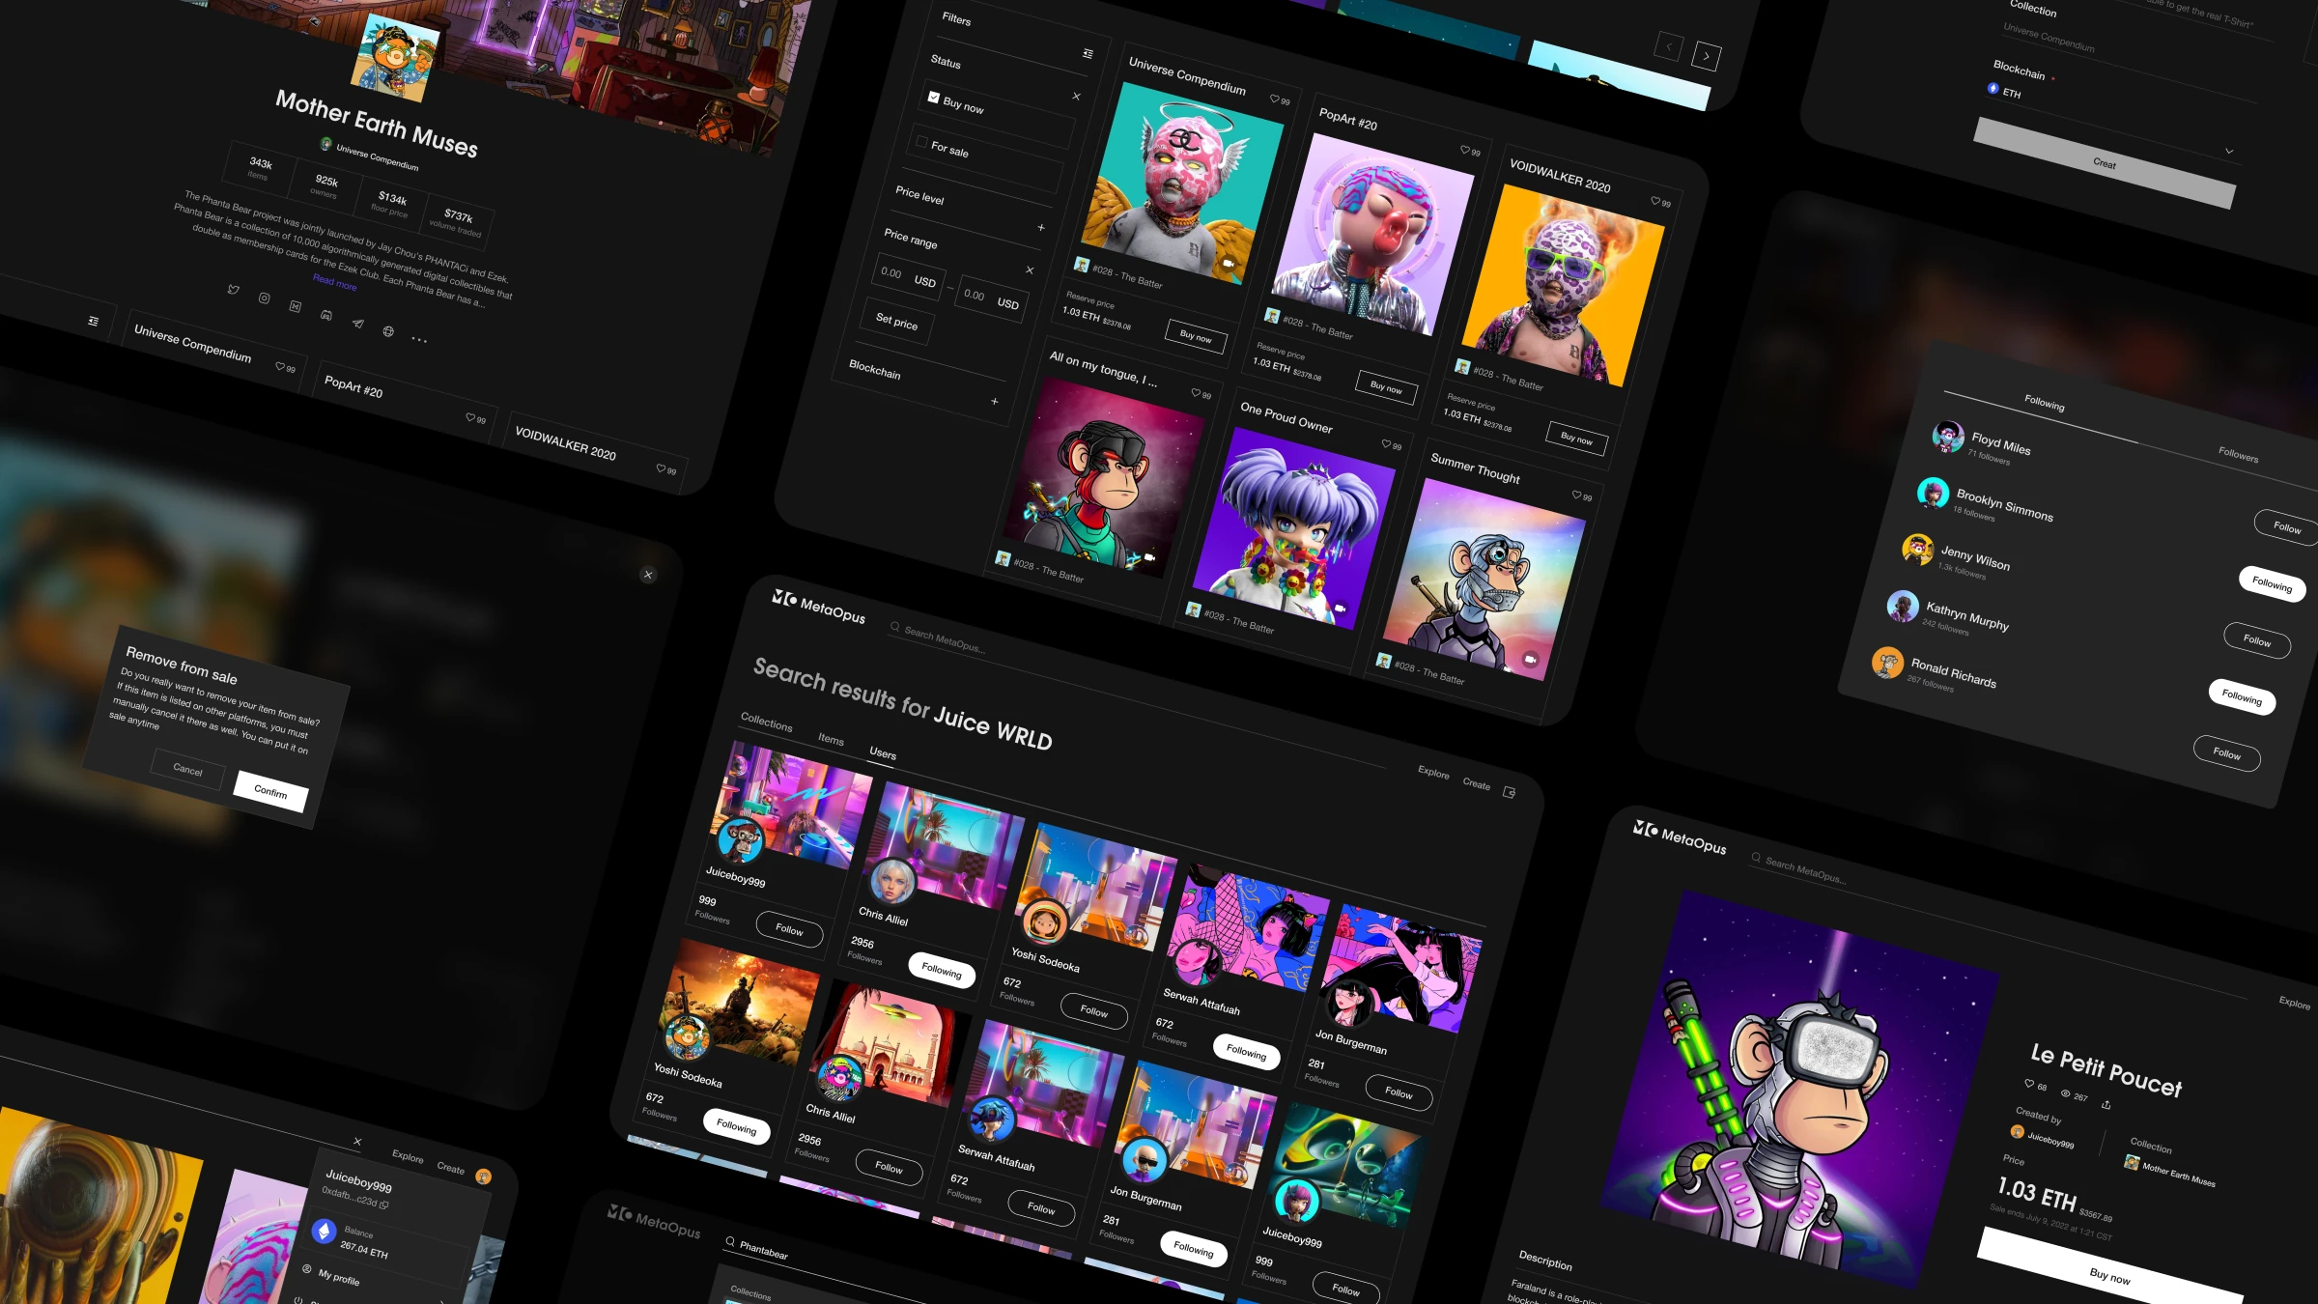Open the Medium link under Mother Earth Muses

point(295,306)
